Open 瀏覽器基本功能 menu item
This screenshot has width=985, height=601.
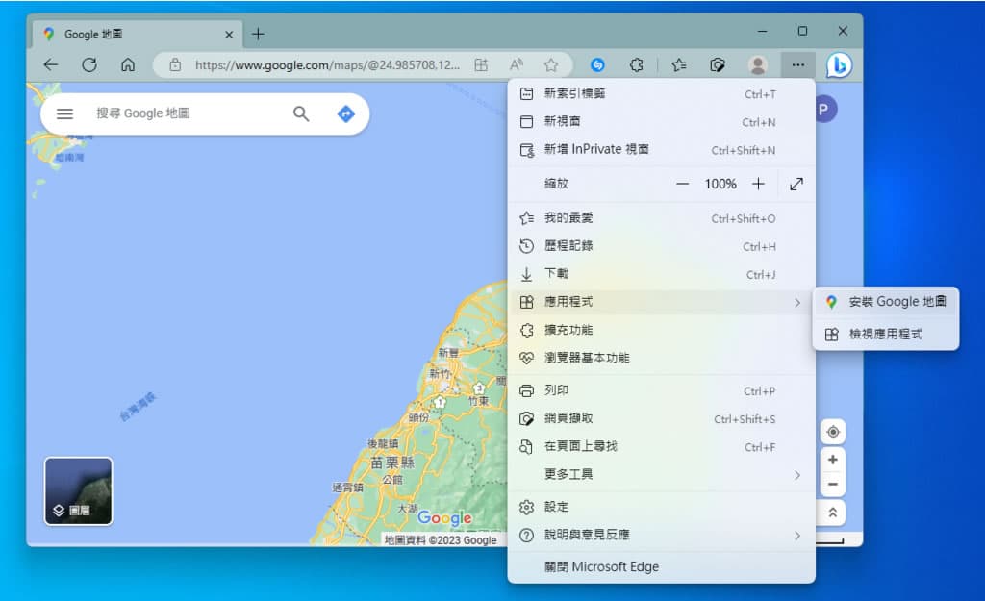(662, 358)
